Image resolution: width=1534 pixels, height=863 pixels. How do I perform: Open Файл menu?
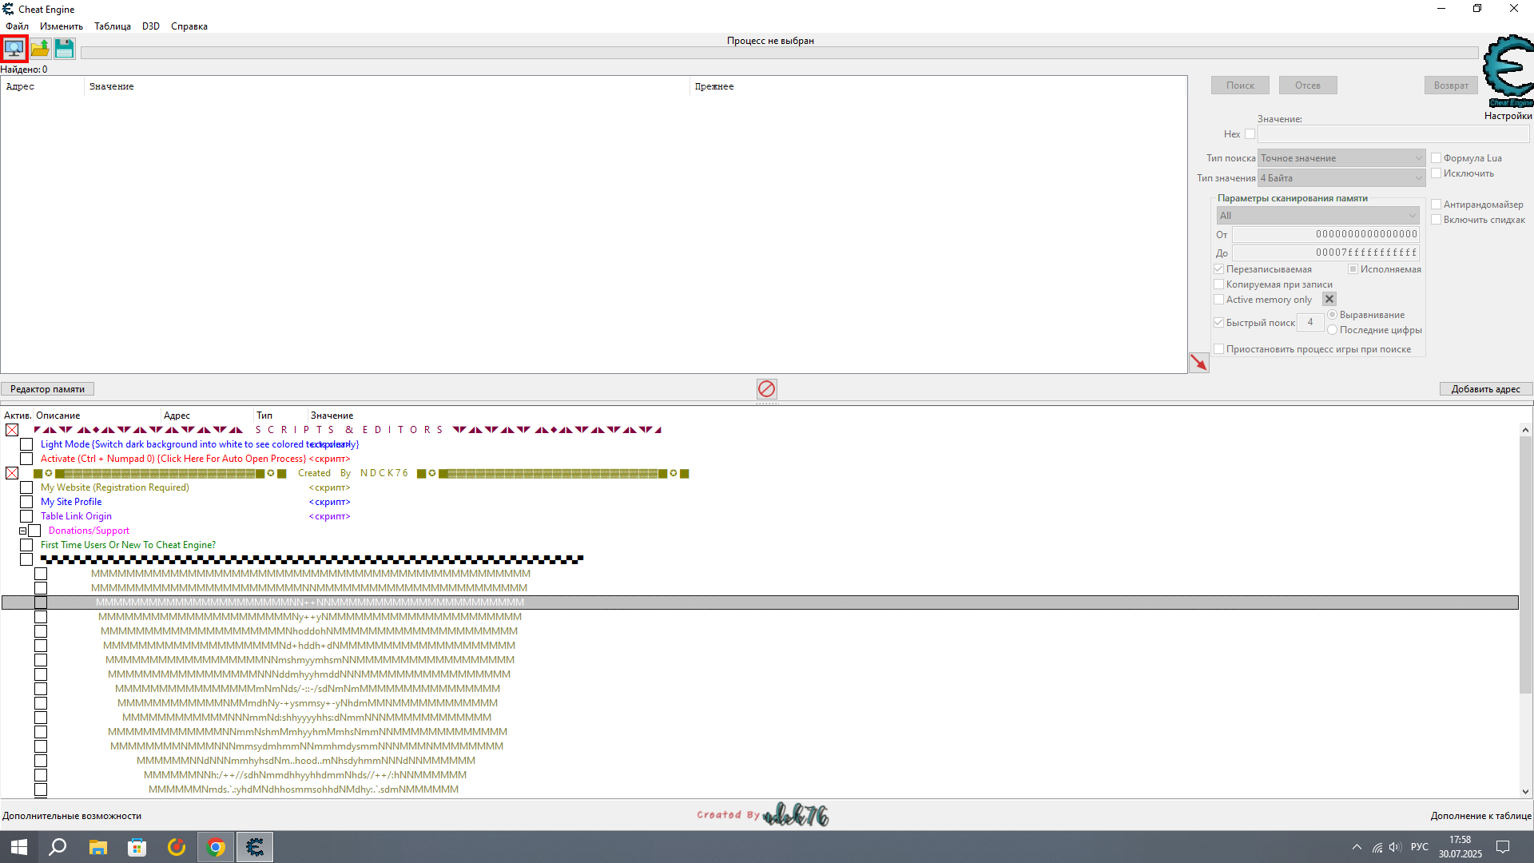[x=17, y=26]
